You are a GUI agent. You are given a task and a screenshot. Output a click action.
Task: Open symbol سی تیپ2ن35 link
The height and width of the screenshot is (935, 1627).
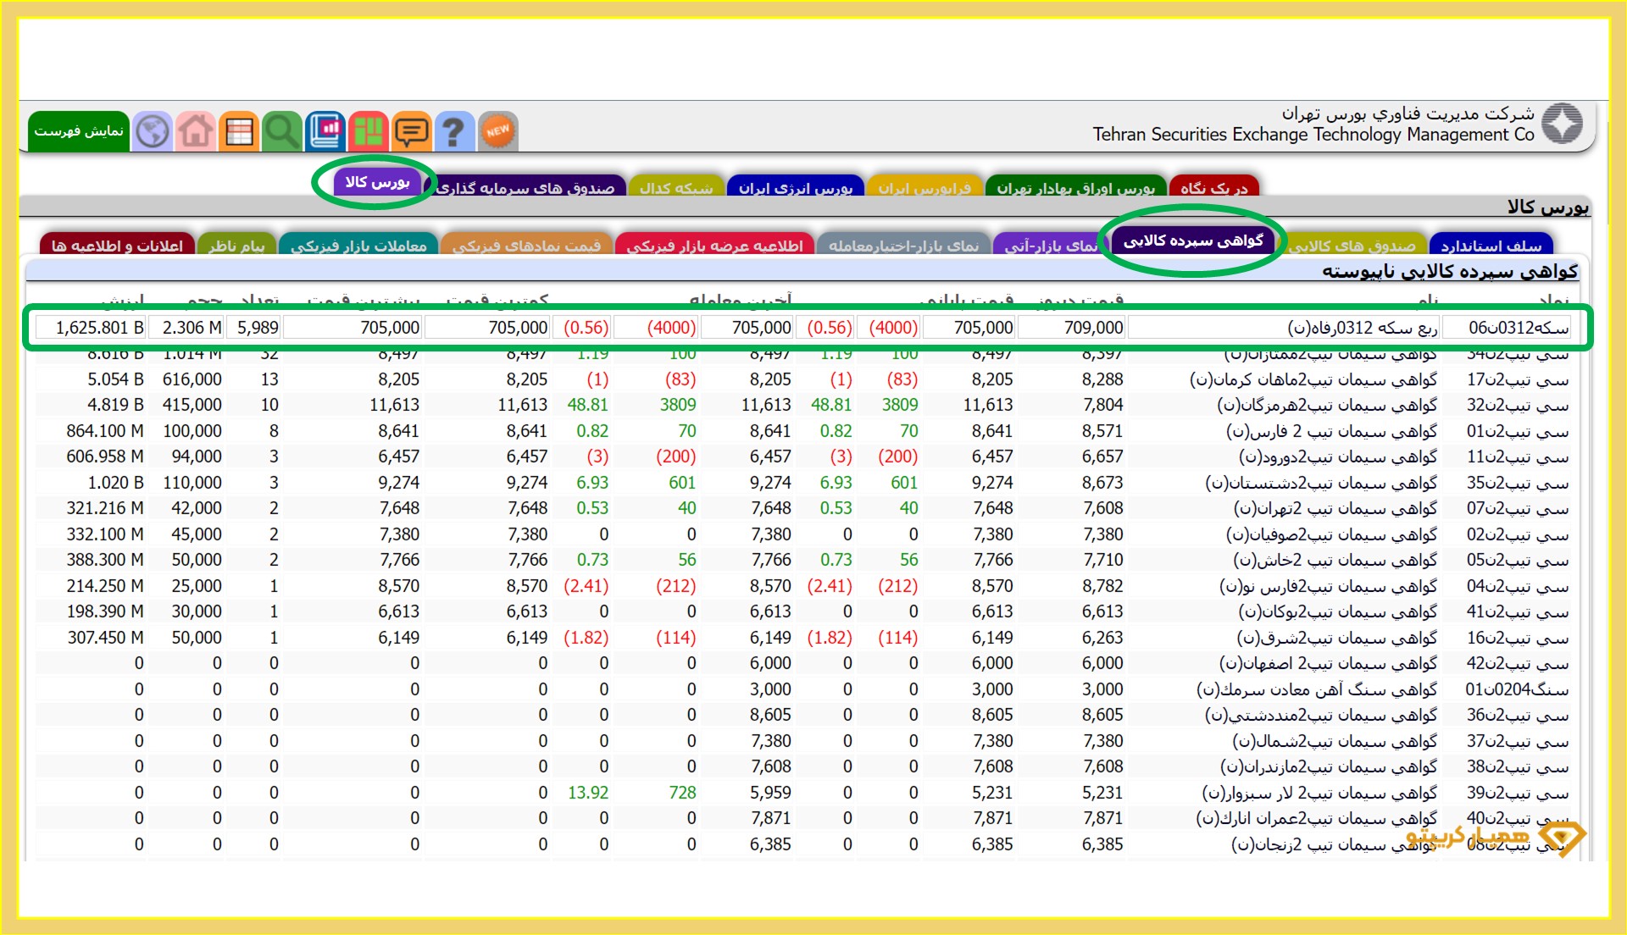(1518, 483)
